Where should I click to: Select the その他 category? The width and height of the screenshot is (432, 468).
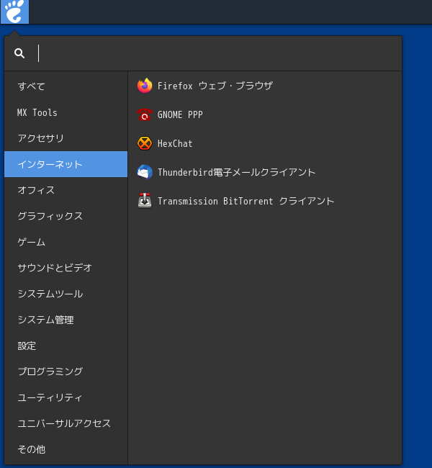tap(66, 449)
